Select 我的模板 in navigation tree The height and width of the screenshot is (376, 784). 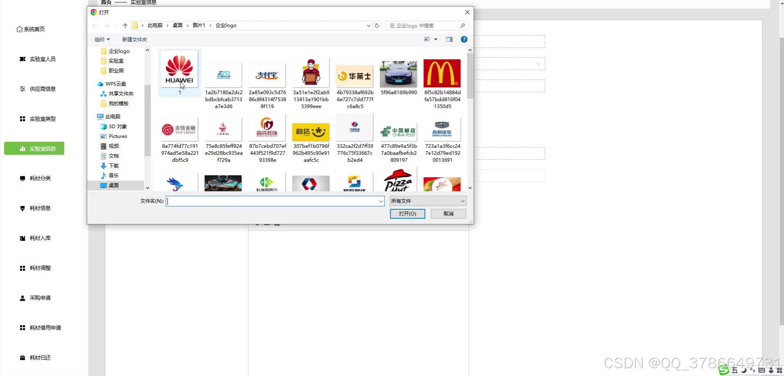pos(115,104)
